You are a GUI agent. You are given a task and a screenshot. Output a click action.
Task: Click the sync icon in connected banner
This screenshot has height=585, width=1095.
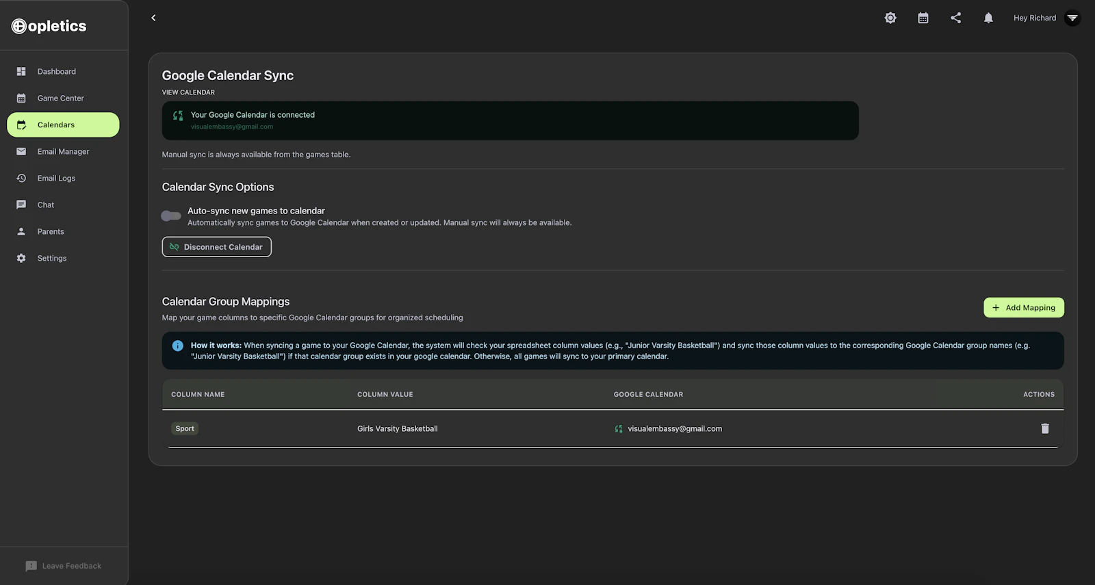tap(178, 116)
